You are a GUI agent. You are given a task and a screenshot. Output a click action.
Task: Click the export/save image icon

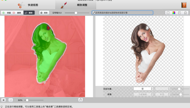(x=185, y=13)
